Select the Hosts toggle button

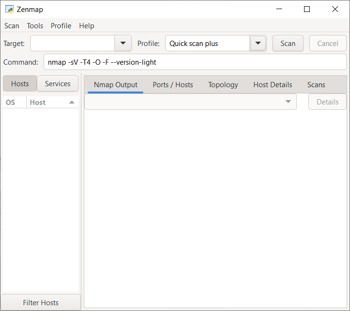click(20, 83)
